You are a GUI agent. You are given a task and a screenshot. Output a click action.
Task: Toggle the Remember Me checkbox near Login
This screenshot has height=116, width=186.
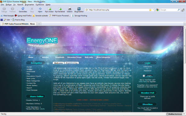(144, 76)
